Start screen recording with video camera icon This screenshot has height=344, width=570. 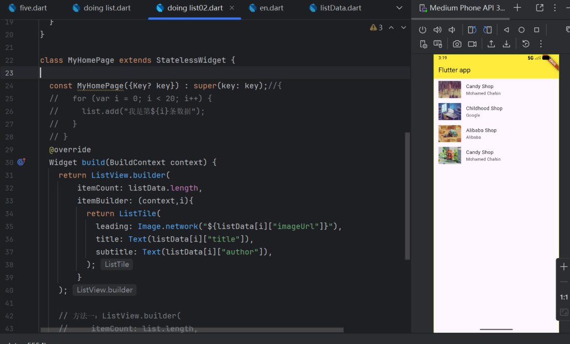(x=472, y=44)
